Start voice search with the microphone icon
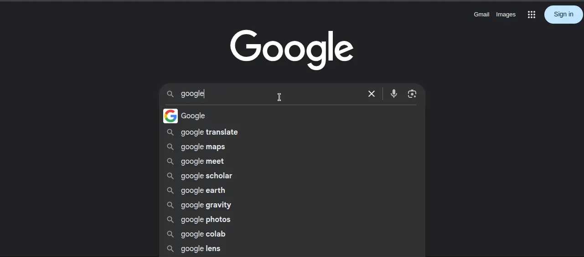The width and height of the screenshot is (584, 257). pos(394,94)
